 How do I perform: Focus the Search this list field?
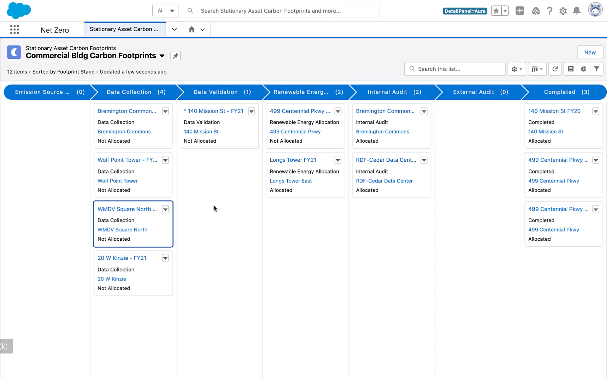455,69
